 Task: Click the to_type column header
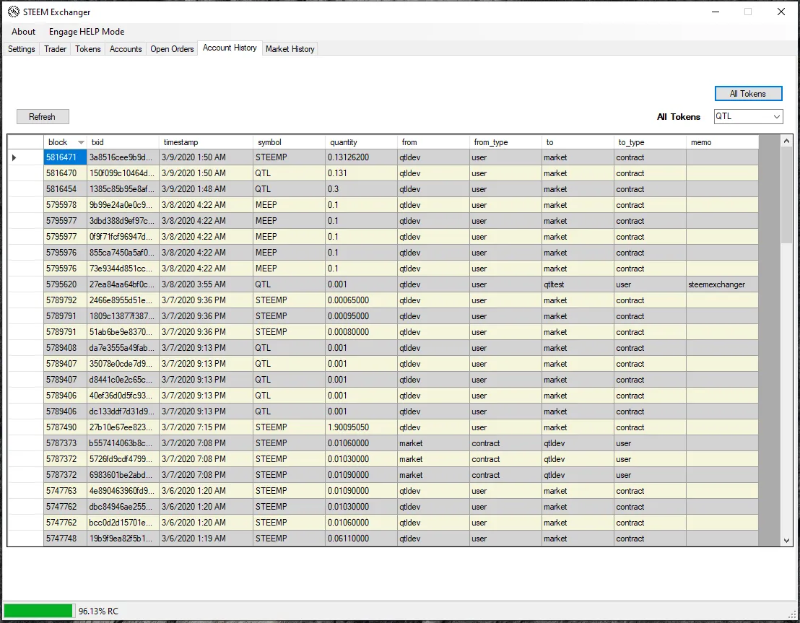[650, 142]
